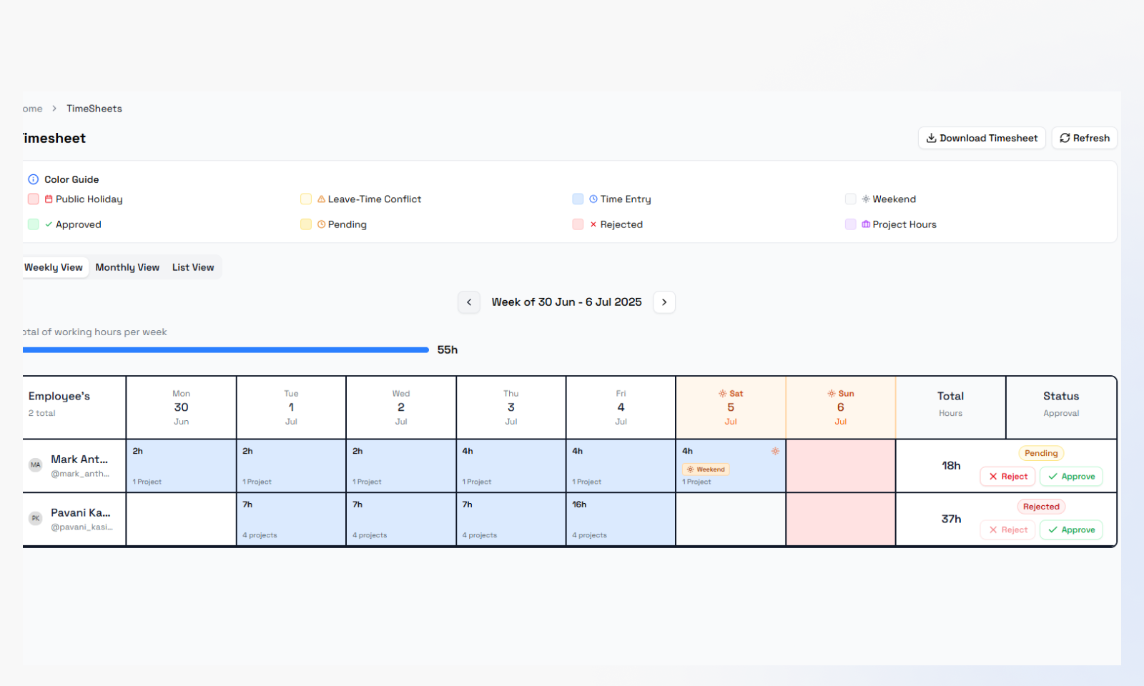Click the Refresh button
1144x686 pixels.
[x=1084, y=138]
